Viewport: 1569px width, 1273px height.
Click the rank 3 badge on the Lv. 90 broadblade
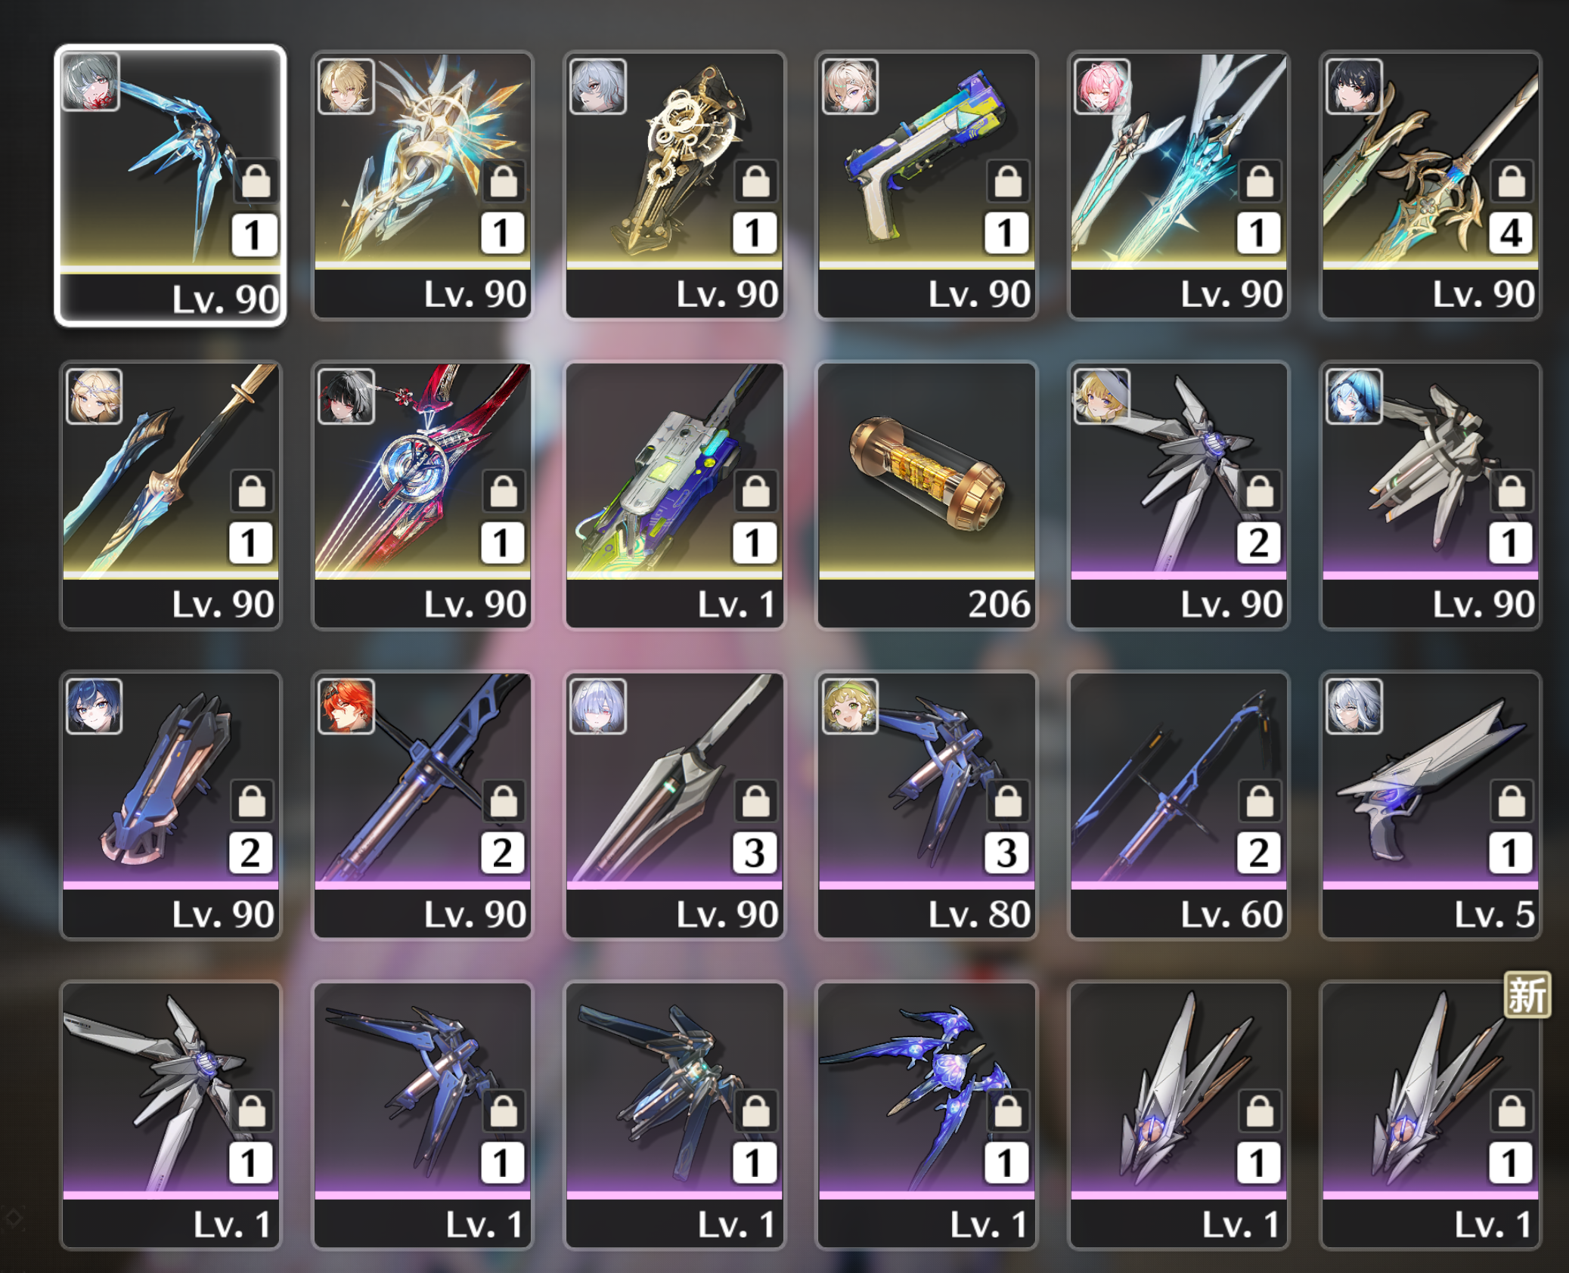[x=755, y=853]
